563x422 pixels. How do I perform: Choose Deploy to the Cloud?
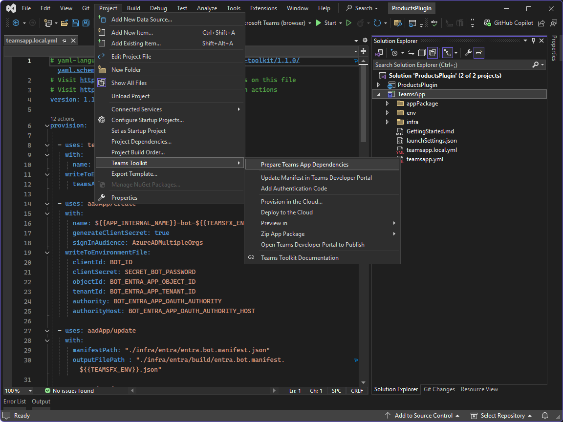[286, 212]
